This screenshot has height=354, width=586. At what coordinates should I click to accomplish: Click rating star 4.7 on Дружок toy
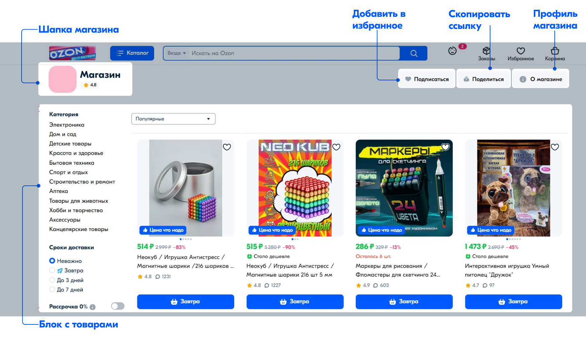point(468,285)
